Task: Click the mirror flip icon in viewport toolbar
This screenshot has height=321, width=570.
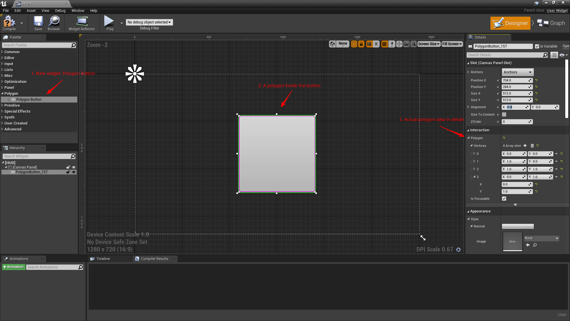Action: click(414, 44)
